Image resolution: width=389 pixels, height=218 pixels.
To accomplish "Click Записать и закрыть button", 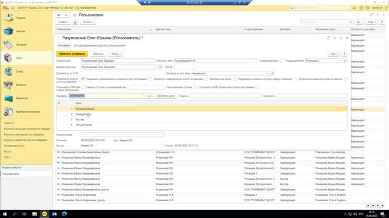I will point(72,54).
